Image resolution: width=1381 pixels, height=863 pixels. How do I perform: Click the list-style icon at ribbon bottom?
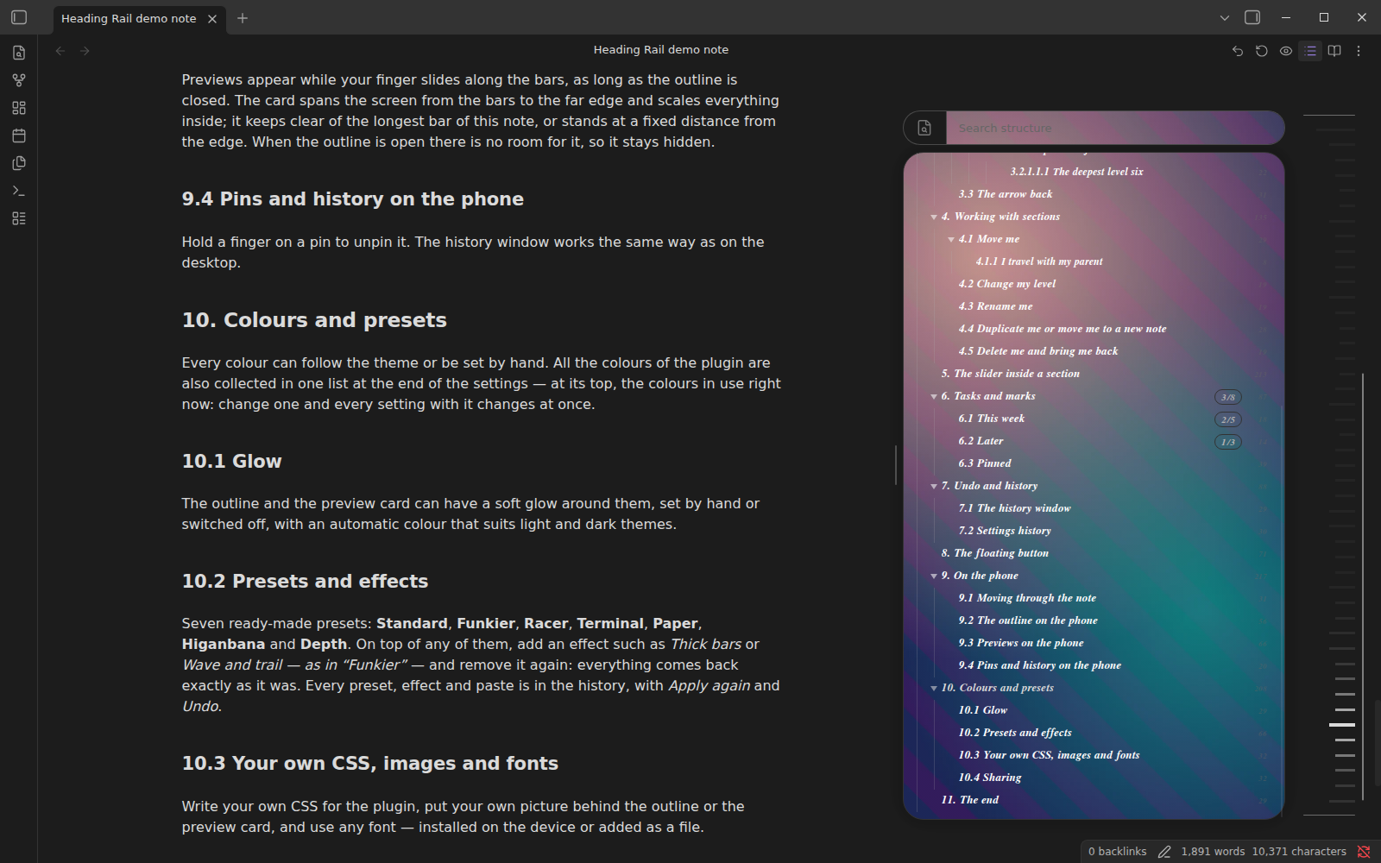(19, 218)
